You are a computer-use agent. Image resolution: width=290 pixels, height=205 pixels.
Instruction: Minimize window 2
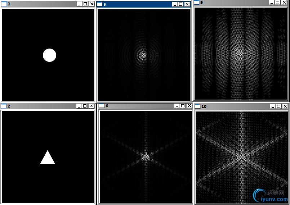pyautogui.click(x=79, y=106)
